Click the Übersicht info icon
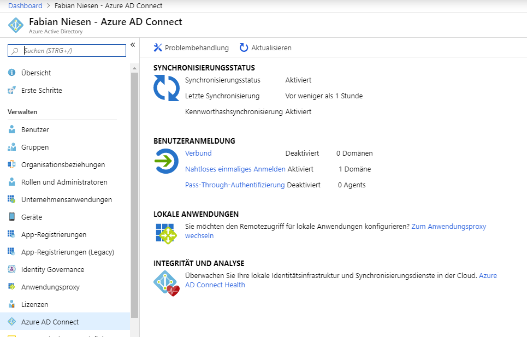The height and width of the screenshot is (337, 527). pyautogui.click(x=12, y=73)
